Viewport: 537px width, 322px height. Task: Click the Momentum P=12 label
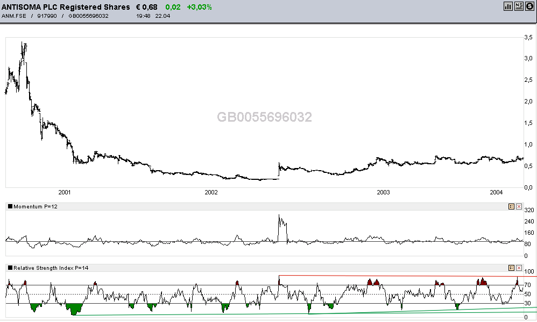[36, 207]
